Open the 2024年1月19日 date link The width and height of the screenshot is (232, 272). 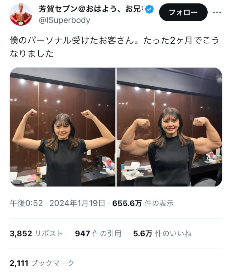point(77,203)
